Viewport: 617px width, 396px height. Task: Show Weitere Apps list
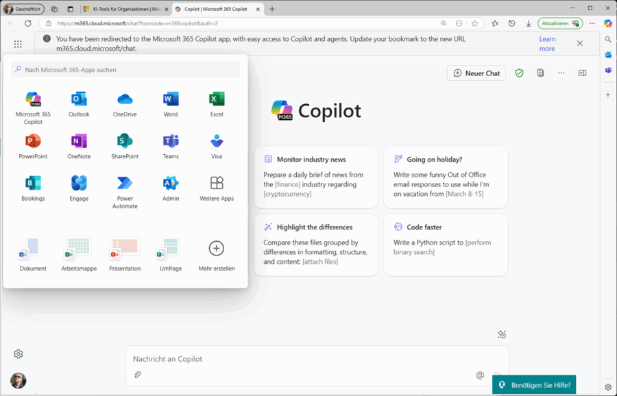tap(217, 189)
